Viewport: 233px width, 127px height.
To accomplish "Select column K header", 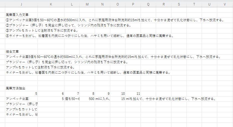I will tap(51, 4).
